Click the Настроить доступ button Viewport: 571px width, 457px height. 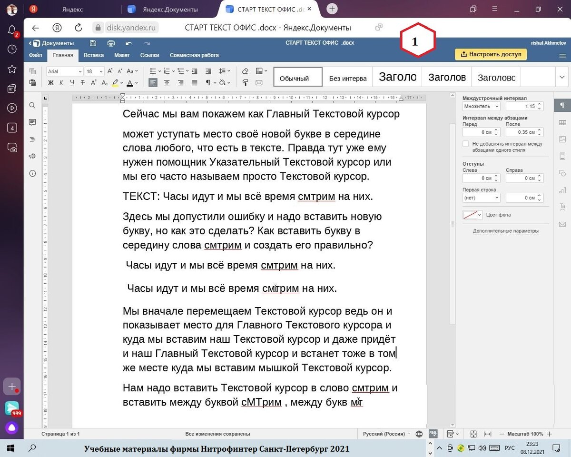coord(491,54)
